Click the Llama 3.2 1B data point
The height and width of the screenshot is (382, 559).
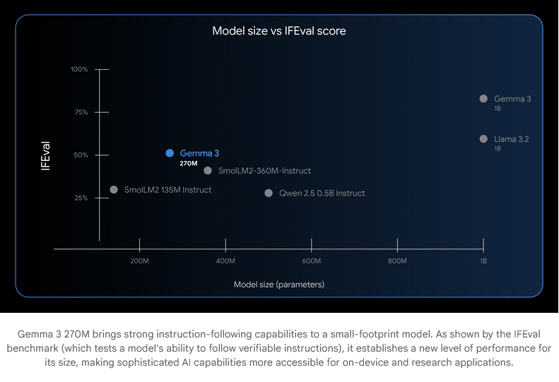coord(483,139)
